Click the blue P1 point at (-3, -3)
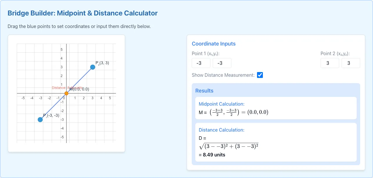The height and width of the screenshot is (178, 373). click(40, 120)
